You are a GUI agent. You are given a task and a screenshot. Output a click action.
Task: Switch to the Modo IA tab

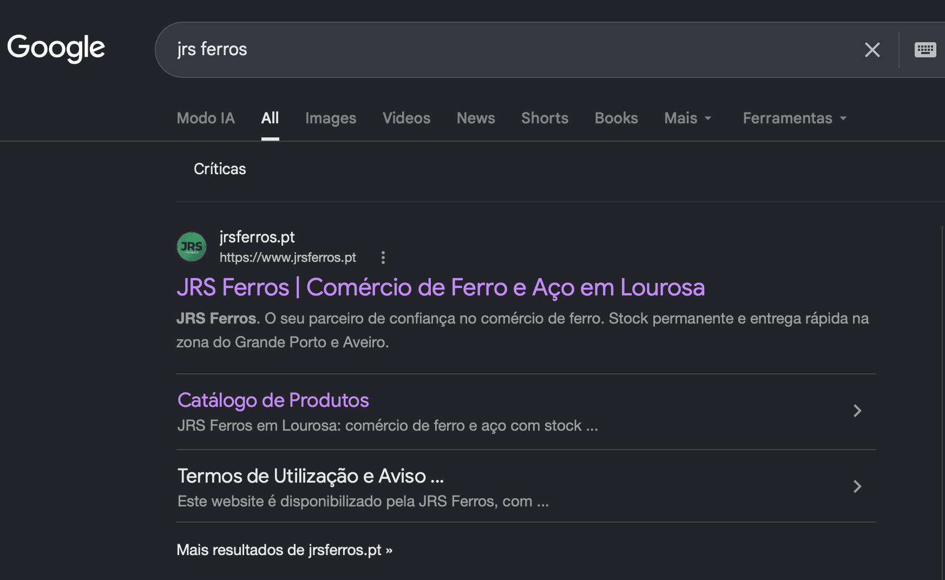point(206,118)
